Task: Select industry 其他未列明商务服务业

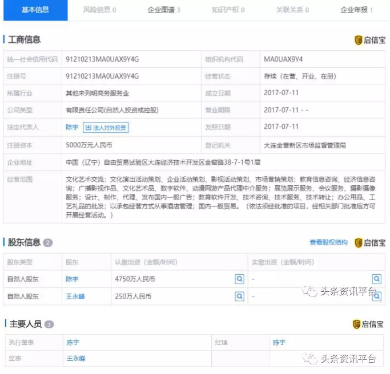Action: point(97,93)
